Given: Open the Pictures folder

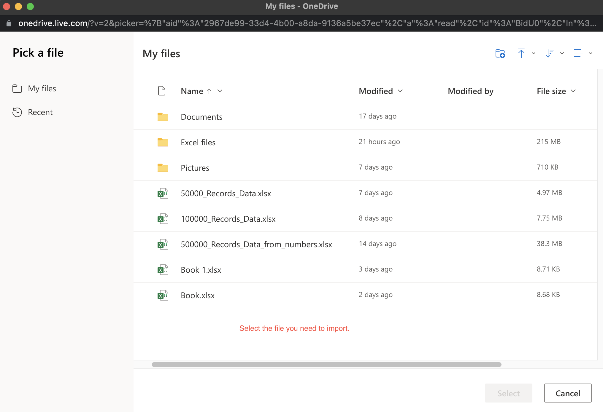Looking at the screenshot, I should click(x=195, y=168).
